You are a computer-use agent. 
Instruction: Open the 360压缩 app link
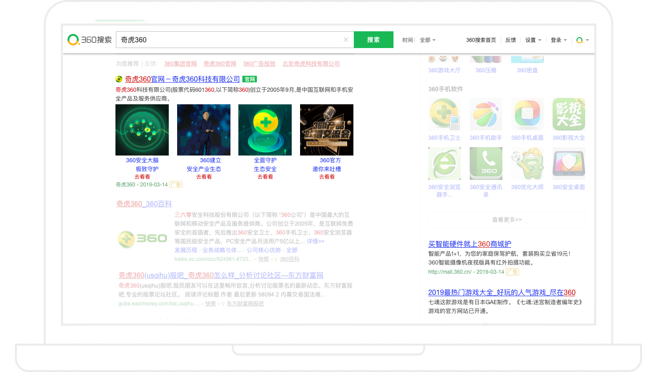pos(486,71)
